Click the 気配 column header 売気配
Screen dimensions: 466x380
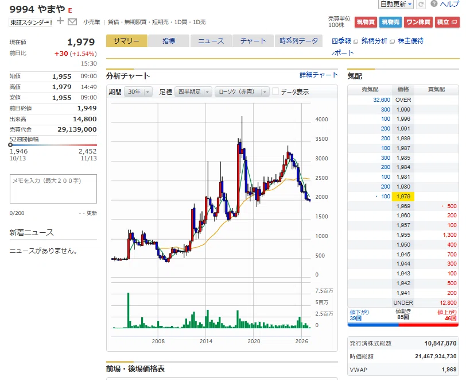[370, 89]
